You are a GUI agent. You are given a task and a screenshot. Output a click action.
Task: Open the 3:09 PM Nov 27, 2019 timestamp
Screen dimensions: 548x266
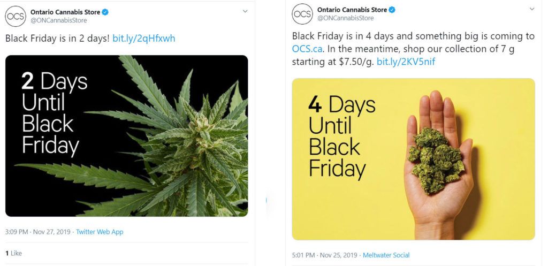38,232
